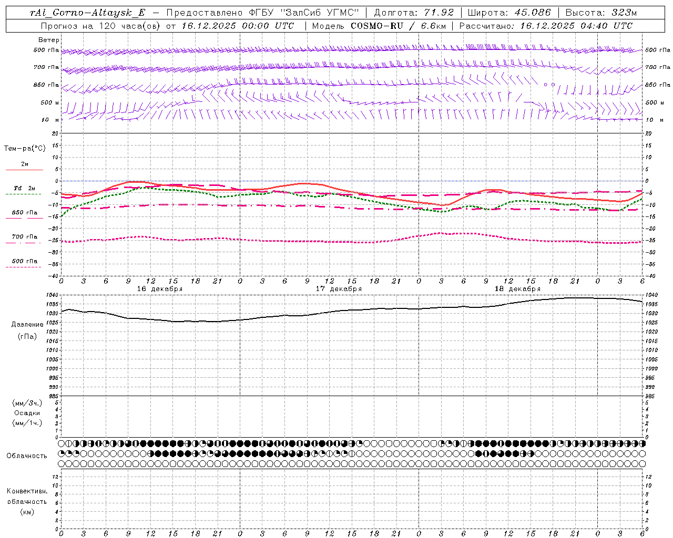Select the 500 гПа temperature legend entry
The width and height of the screenshot is (673, 538).
[24, 261]
